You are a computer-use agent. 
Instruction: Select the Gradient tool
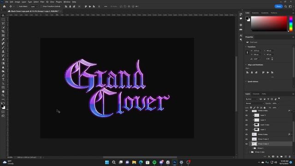tap(3, 63)
